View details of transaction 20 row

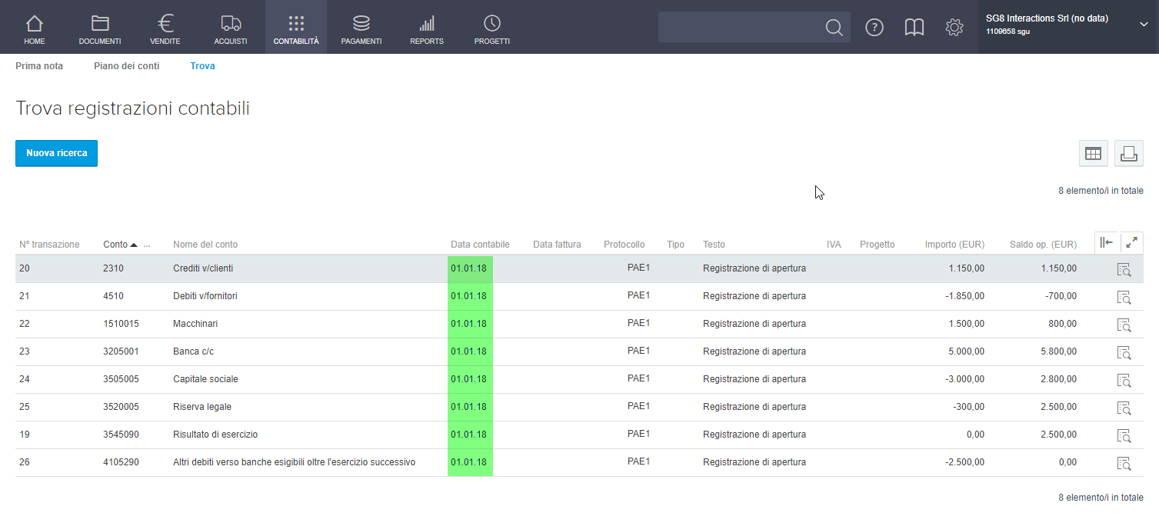point(1124,269)
